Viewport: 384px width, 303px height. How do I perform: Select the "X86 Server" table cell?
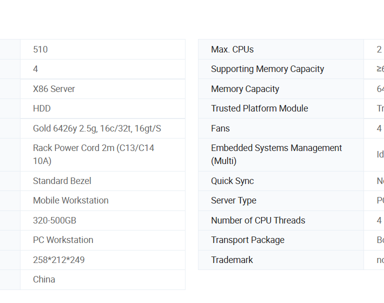click(54, 89)
